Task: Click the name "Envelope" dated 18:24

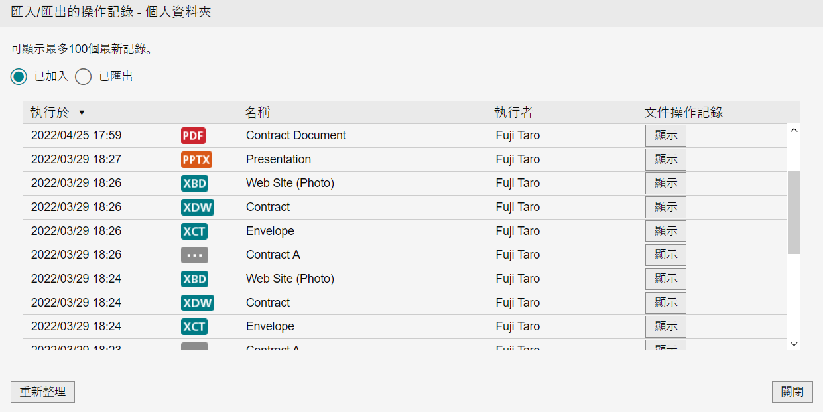Action: coord(270,326)
